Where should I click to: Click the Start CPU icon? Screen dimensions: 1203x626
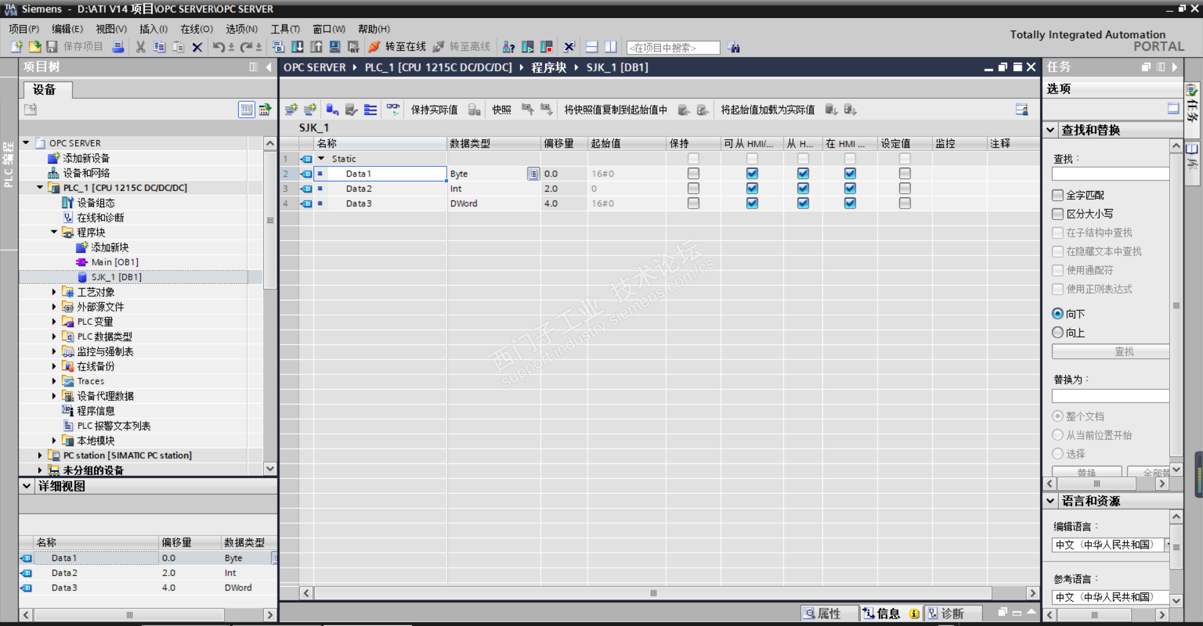tap(528, 47)
